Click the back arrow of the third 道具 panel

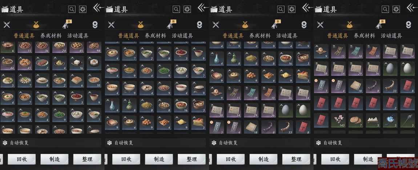click(308, 8)
